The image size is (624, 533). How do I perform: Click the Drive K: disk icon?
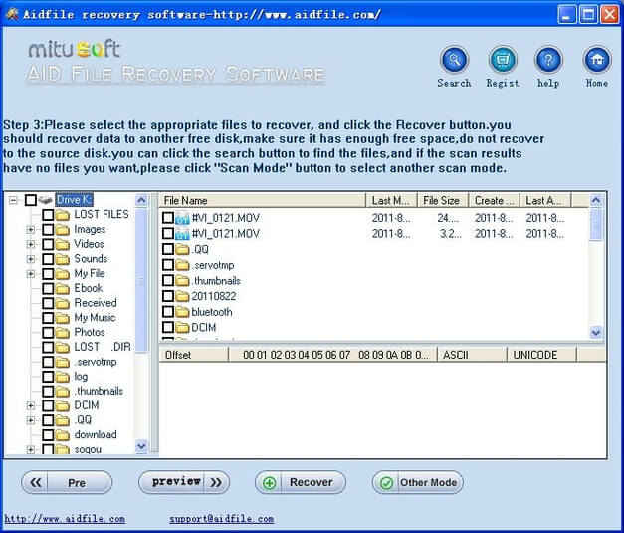pos(46,200)
